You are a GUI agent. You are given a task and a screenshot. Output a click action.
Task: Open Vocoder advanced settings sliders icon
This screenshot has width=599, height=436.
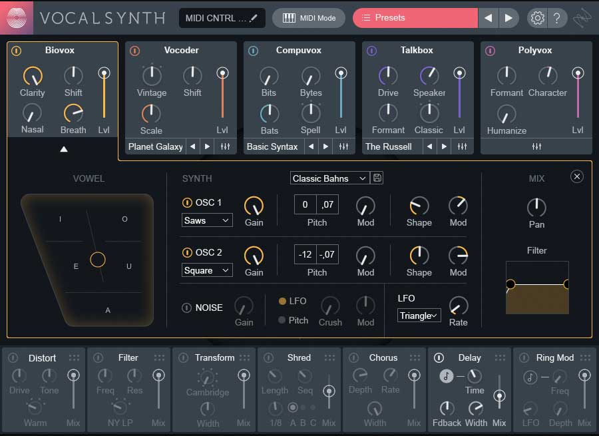(225, 146)
